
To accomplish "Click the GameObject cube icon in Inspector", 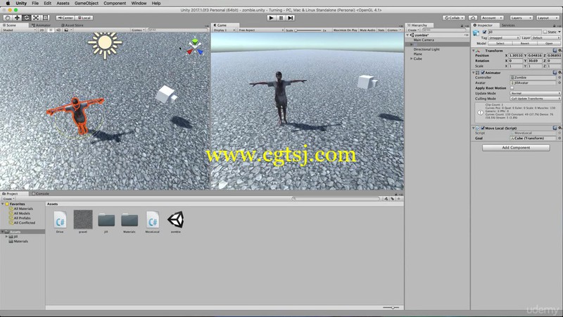I will [476, 33].
